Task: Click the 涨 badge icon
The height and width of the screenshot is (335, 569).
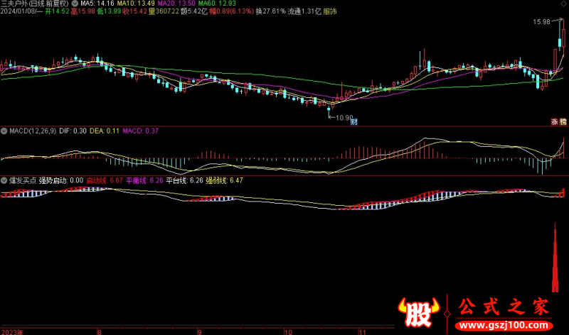Action: 555,122
